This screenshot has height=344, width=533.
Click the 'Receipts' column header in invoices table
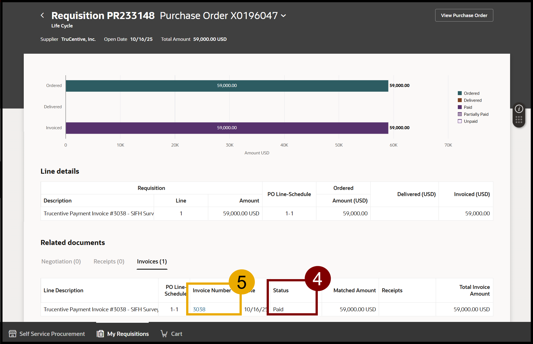click(x=392, y=290)
